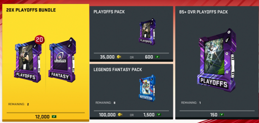Click gold coin icon beside 35,000
Screen dimensions: 259x123
[x=119, y=57]
